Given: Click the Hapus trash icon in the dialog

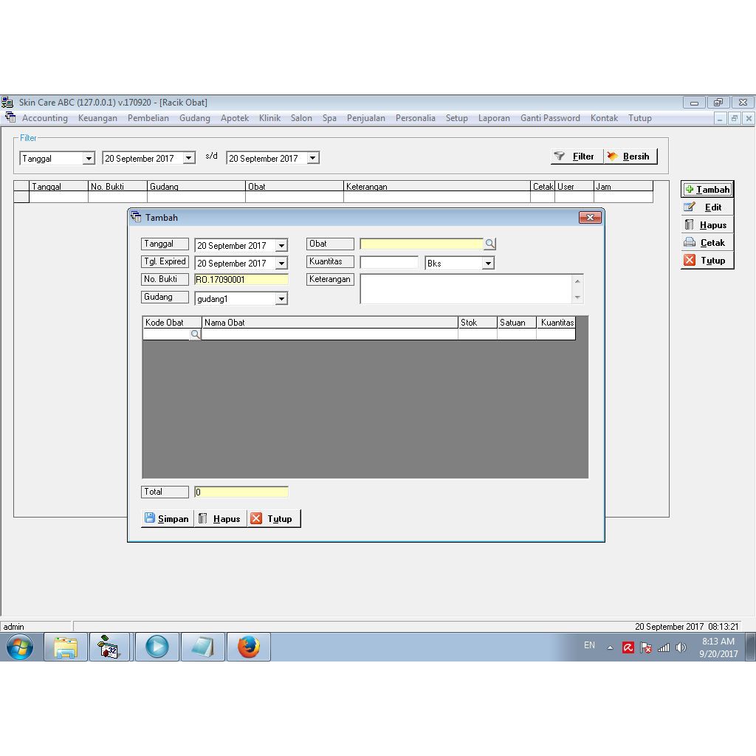Looking at the screenshot, I should pos(201,518).
